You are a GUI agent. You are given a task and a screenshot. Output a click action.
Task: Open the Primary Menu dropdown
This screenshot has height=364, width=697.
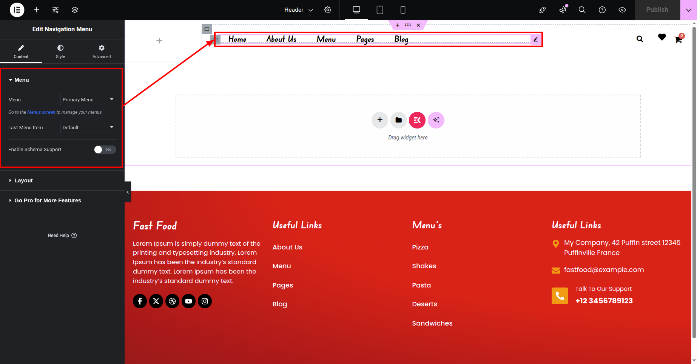click(x=88, y=99)
